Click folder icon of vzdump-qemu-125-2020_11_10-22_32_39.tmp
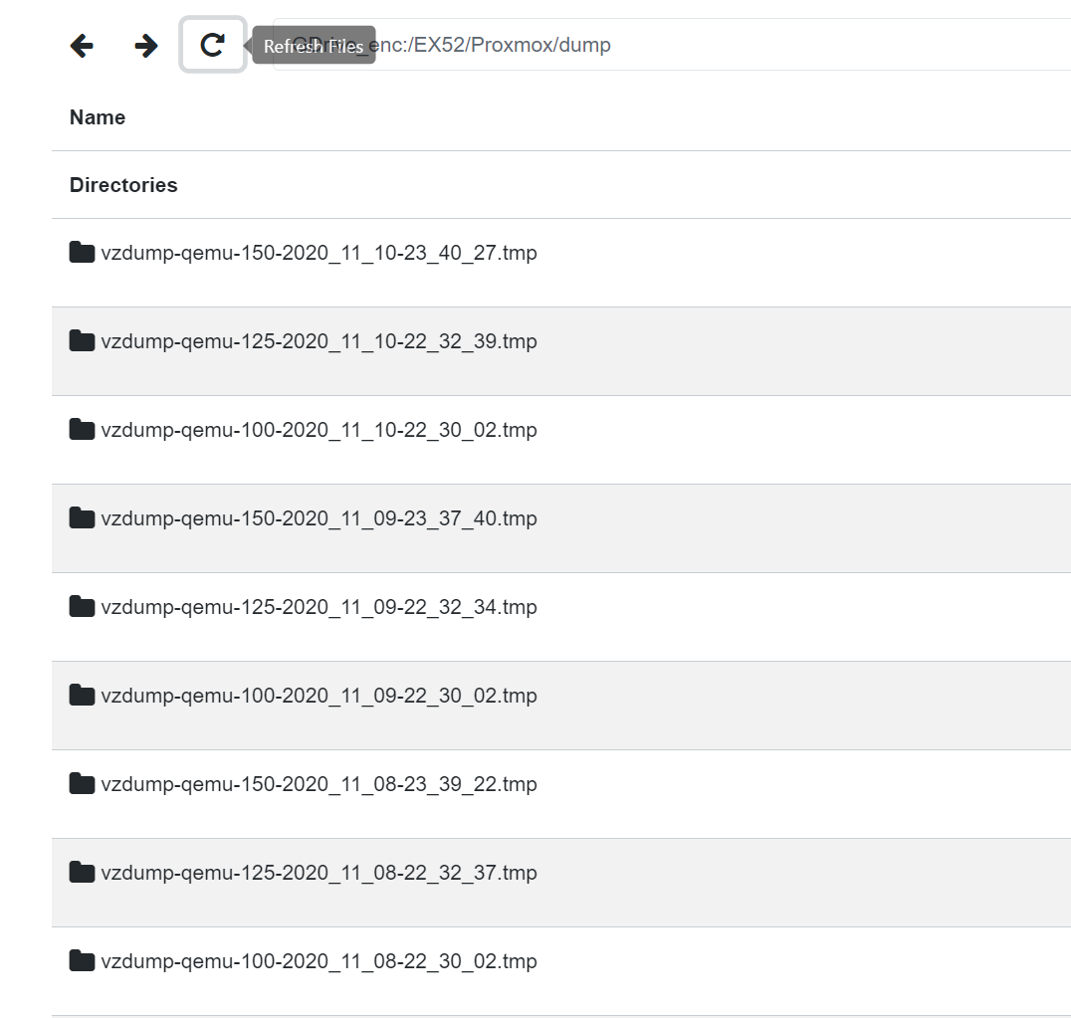 click(x=82, y=340)
